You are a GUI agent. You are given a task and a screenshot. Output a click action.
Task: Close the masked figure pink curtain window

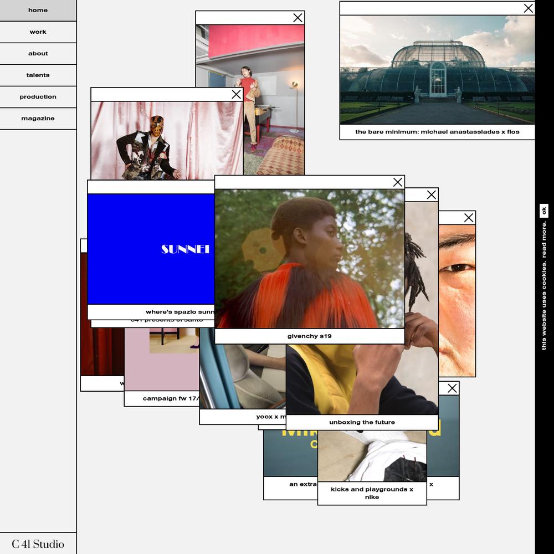[x=236, y=94]
